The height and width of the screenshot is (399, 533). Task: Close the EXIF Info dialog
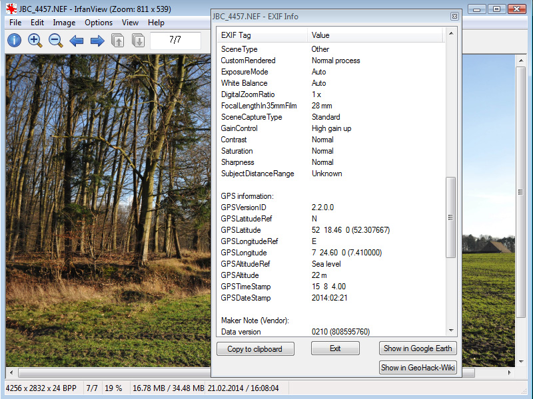[x=454, y=16]
